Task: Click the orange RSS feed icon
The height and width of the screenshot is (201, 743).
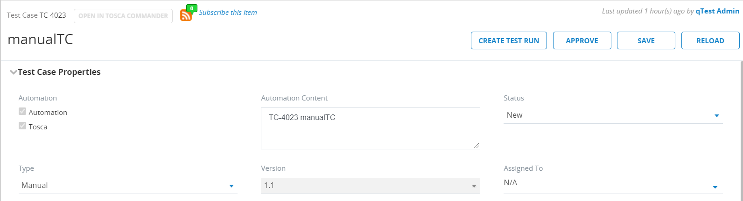Action: tap(186, 16)
